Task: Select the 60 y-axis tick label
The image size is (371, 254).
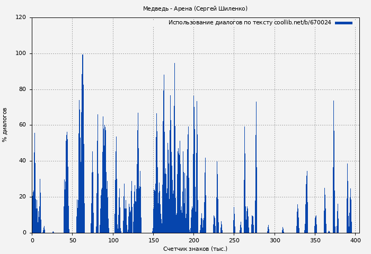Action: (x=22, y=125)
